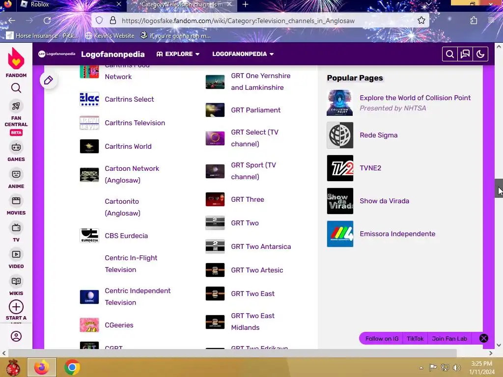Click the horizontal scrollbar at page bottom
The width and height of the screenshot is (503, 377).
tap(232, 353)
